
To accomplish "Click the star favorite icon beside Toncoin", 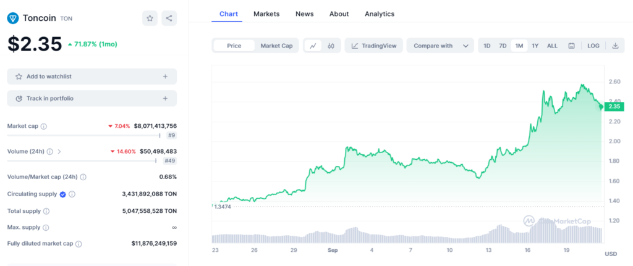I will click(x=150, y=19).
